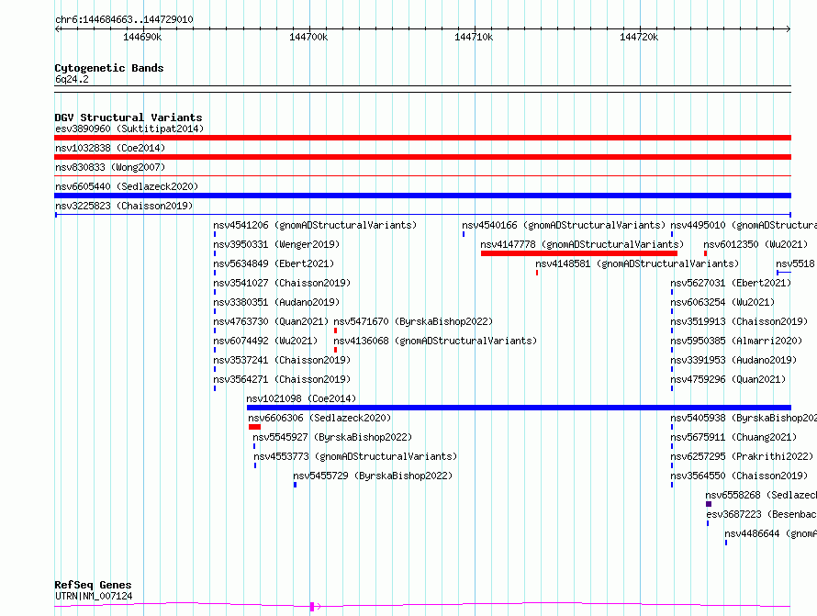Open nsv6063254 (Wu2021) entry
This screenshot has width=817, height=616.
[x=722, y=302]
